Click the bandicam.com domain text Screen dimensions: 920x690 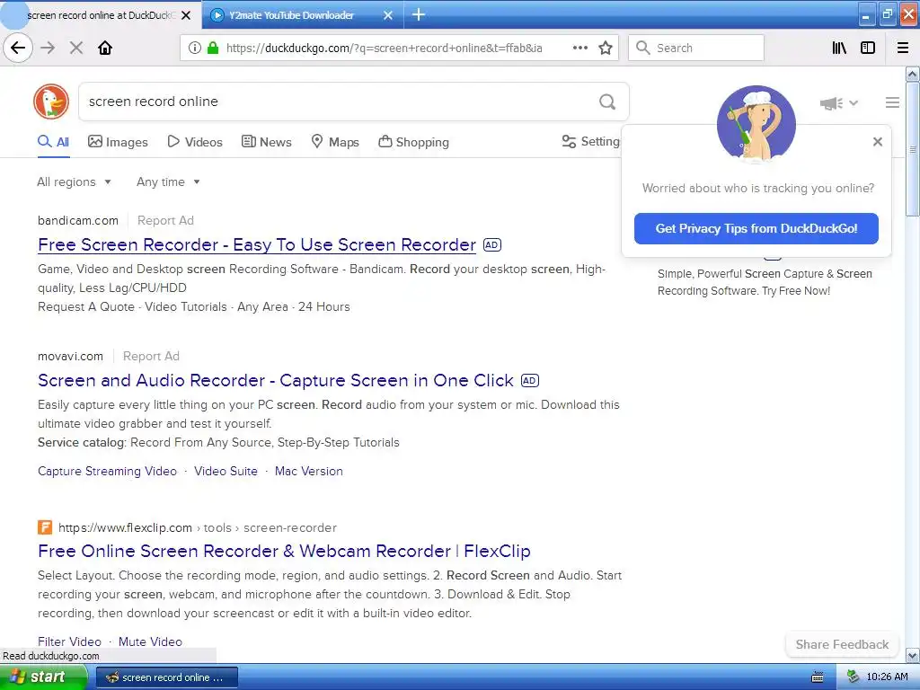coord(78,221)
